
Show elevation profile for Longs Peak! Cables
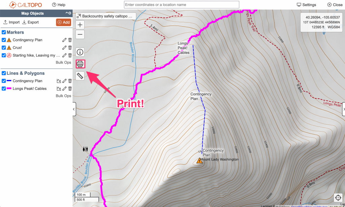pos(59,89)
